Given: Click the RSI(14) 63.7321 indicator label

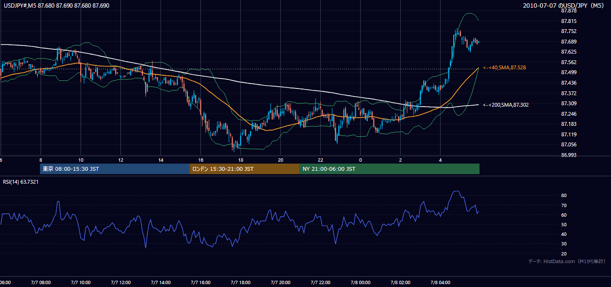Looking at the screenshot, I should (x=21, y=182).
